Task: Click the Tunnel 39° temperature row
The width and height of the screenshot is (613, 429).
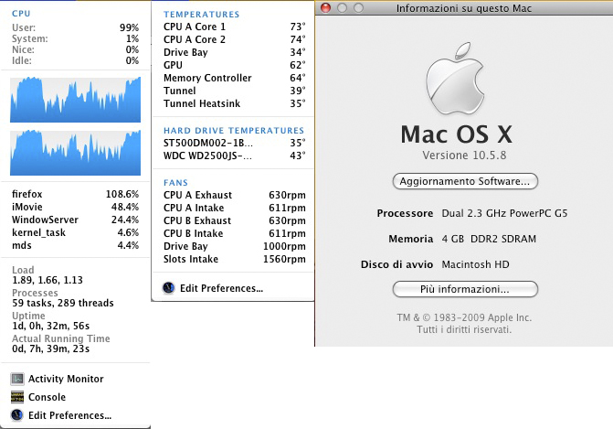Action: click(x=233, y=91)
